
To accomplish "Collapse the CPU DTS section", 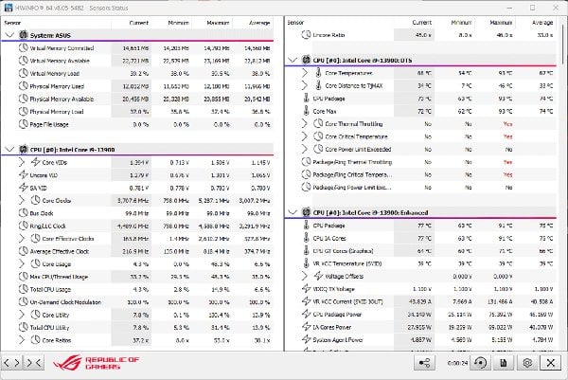I will click(x=293, y=61).
